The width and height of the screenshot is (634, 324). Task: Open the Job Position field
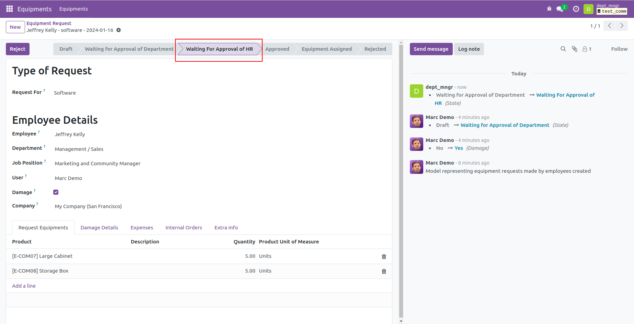tap(97, 164)
